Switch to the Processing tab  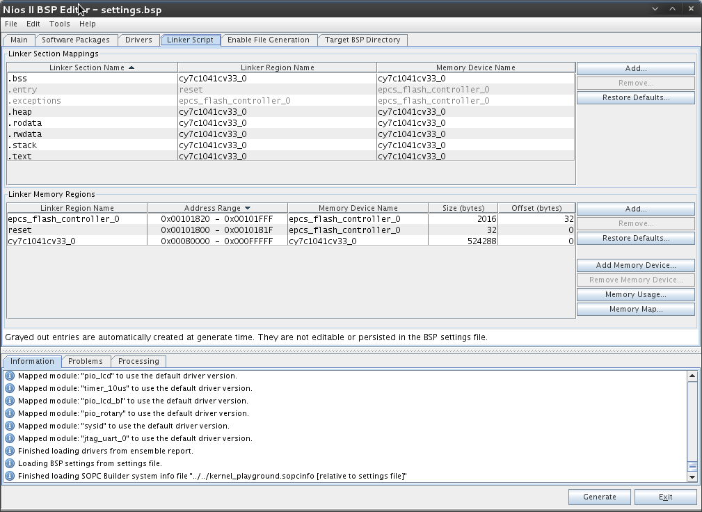(138, 361)
